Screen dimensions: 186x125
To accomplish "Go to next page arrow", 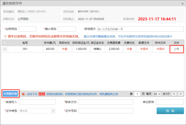I will 181,94.
